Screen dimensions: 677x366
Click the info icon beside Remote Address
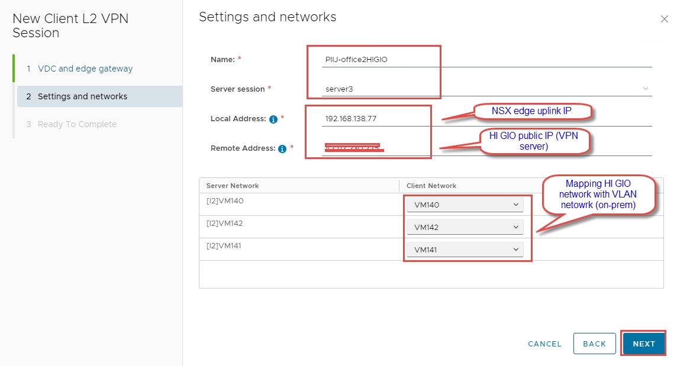[282, 149]
